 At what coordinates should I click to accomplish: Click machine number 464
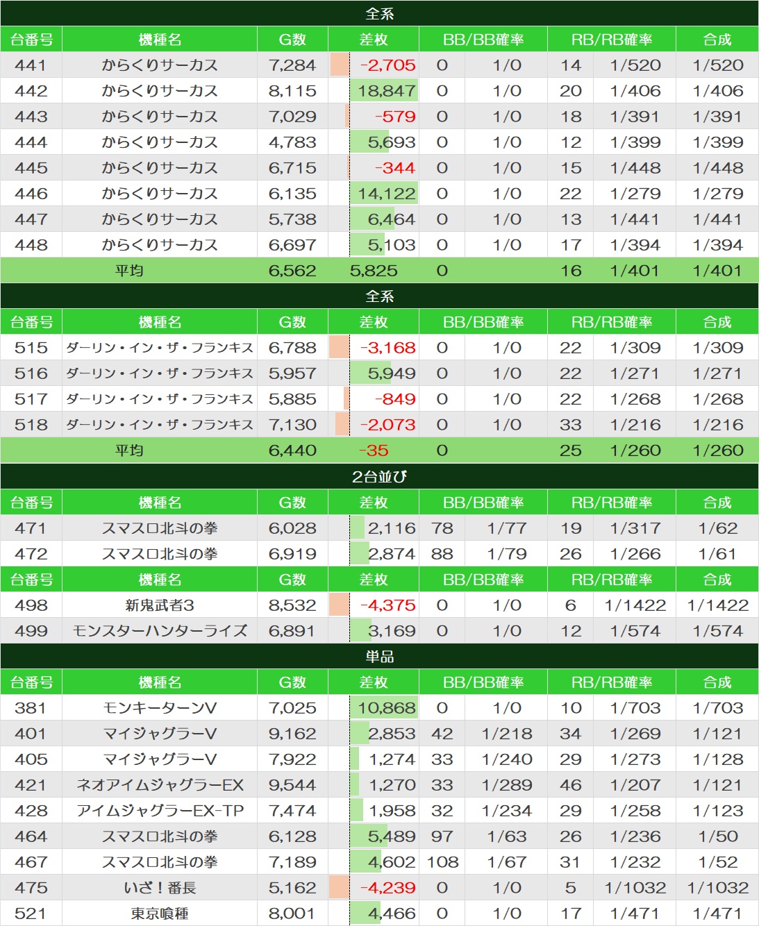pos(31,836)
